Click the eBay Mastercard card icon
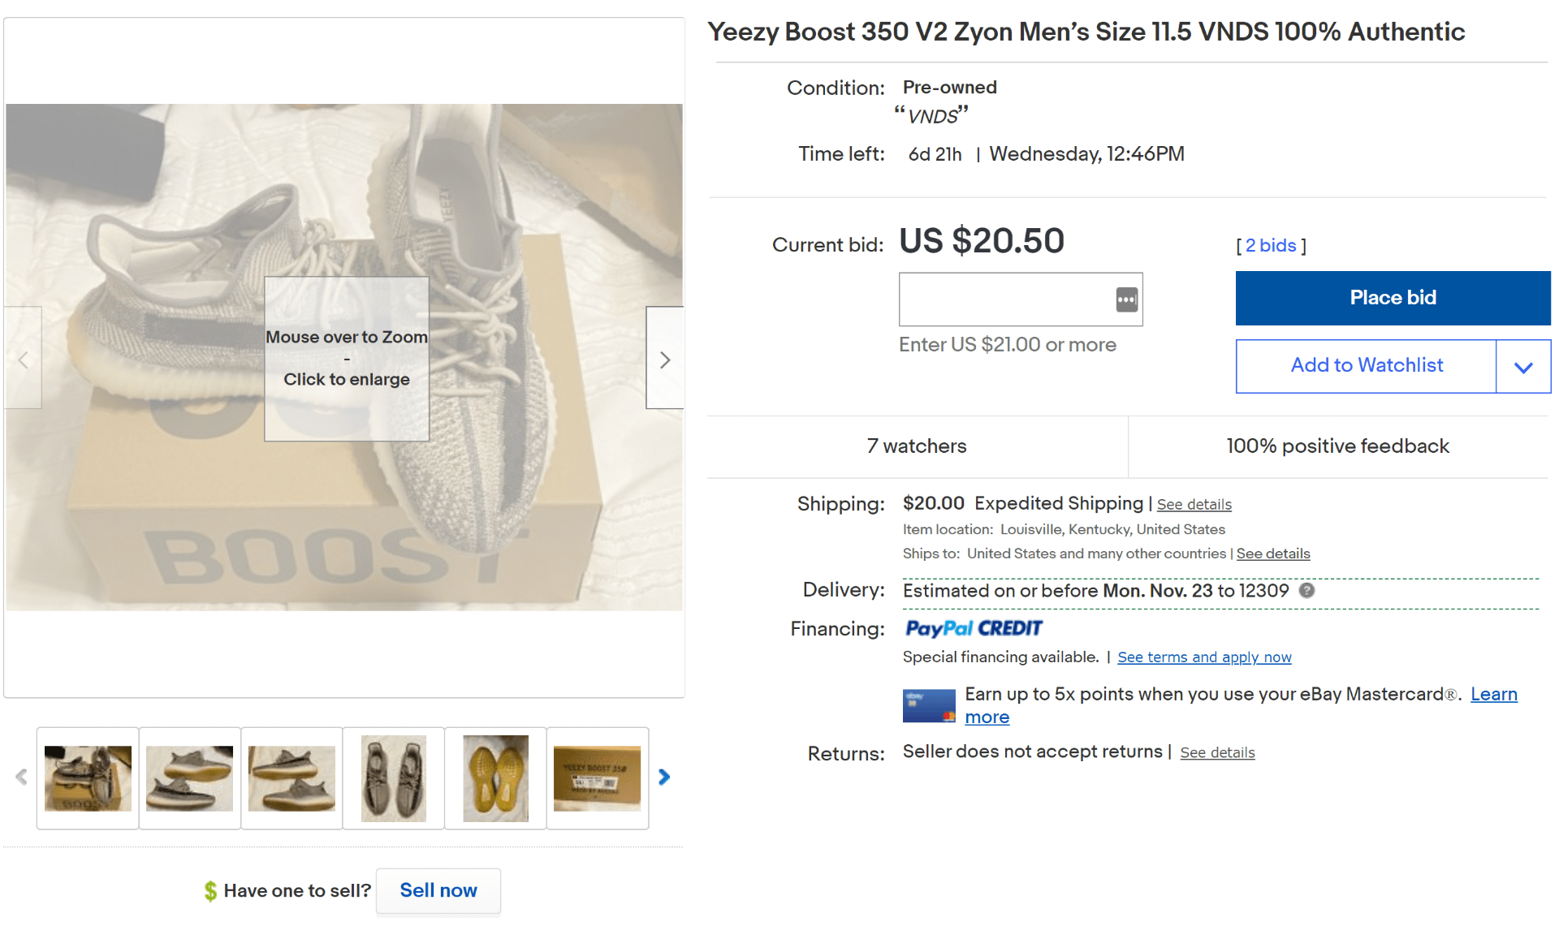This screenshot has width=1559, height=926. [x=928, y=704]
